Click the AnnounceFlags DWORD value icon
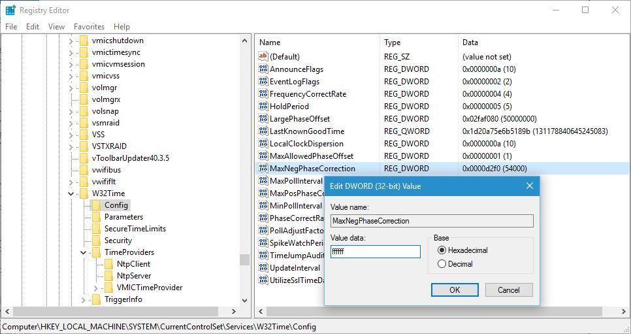This screenshot has height=334, width=631. [x=263, y=69]
